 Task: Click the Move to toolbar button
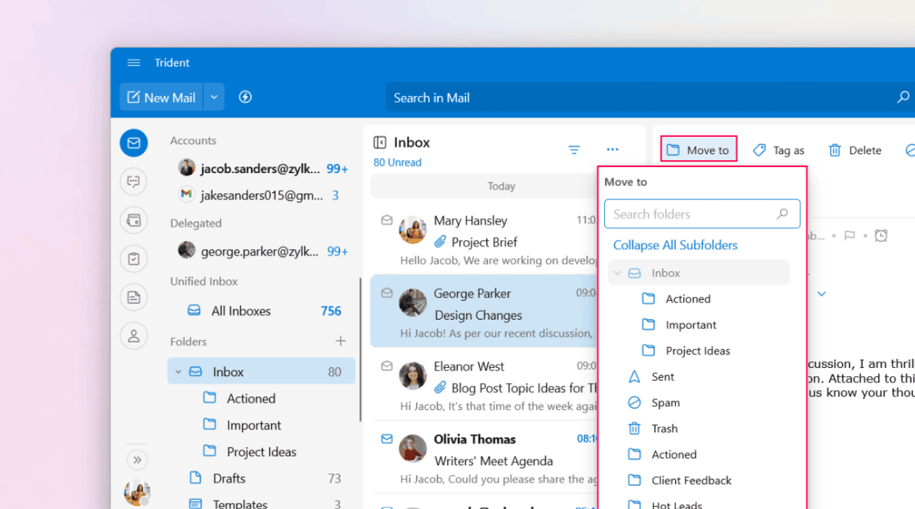pyautogui.click(x=698, y=150)
